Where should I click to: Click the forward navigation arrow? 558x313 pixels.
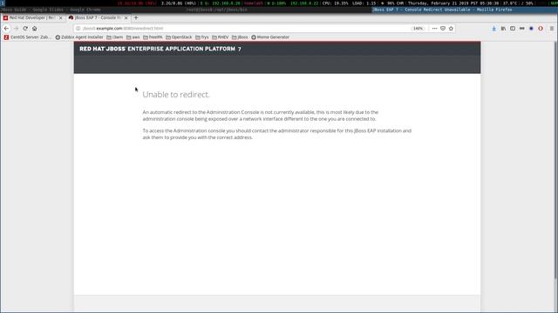coord(16,29)
